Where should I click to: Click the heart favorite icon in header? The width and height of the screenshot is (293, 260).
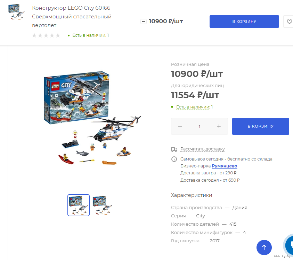click(289, 21)
